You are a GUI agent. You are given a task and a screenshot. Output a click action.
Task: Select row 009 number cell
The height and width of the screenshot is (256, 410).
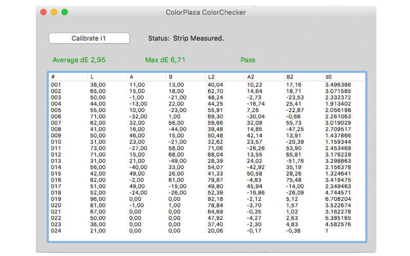56,136
